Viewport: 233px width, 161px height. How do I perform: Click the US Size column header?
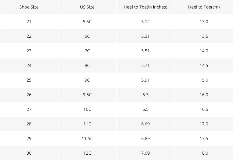point(87,7)
